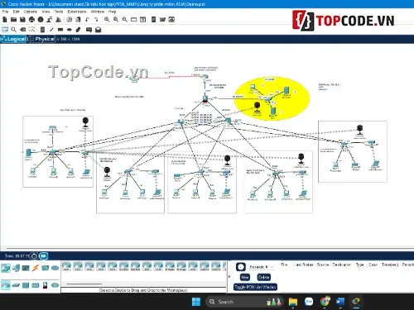Viewport: 414px width, 310px height.
Task: Click the Power Cycle Devices button
Action: [x=34, y=256]
